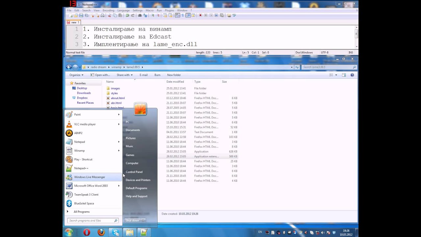The image size is (421, 237).
Task: Run macro multiple times icon
Action: click(216, 15)
